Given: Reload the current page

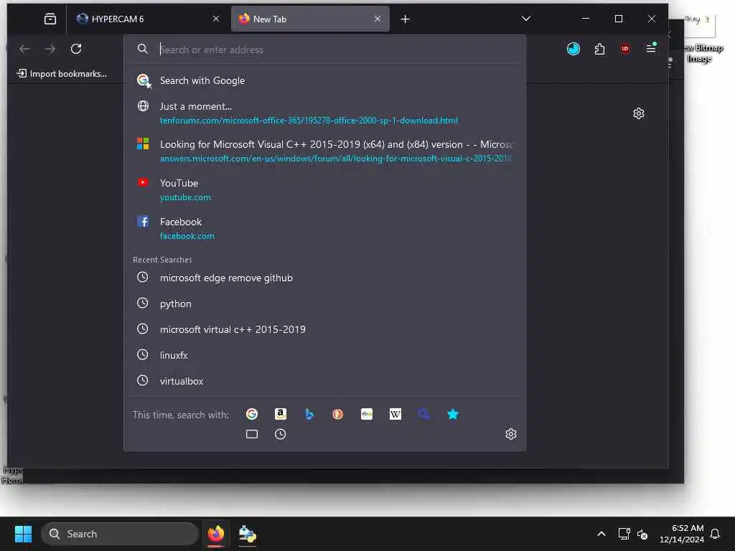Looking at the screenshot, I should 76,49.
